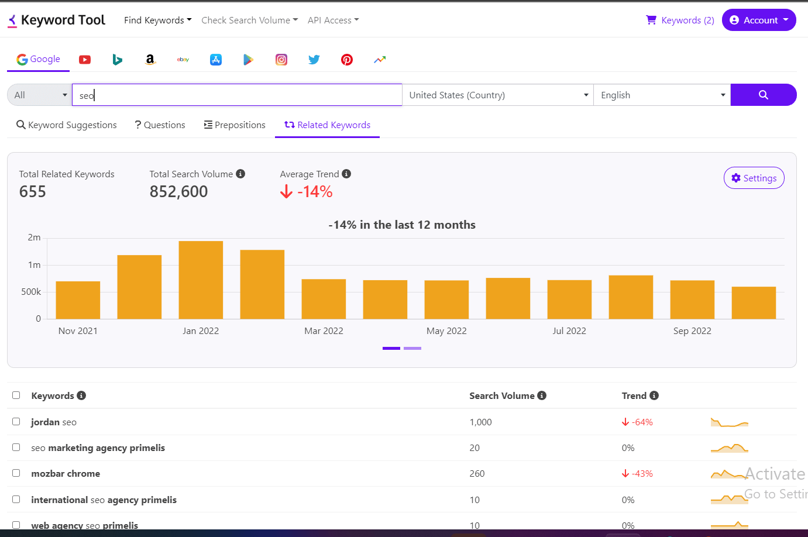View sparkline for seo marketing agency primelis
Viewport: 808px width, 537px height.
pyautogui.click(x=730, y=448)
